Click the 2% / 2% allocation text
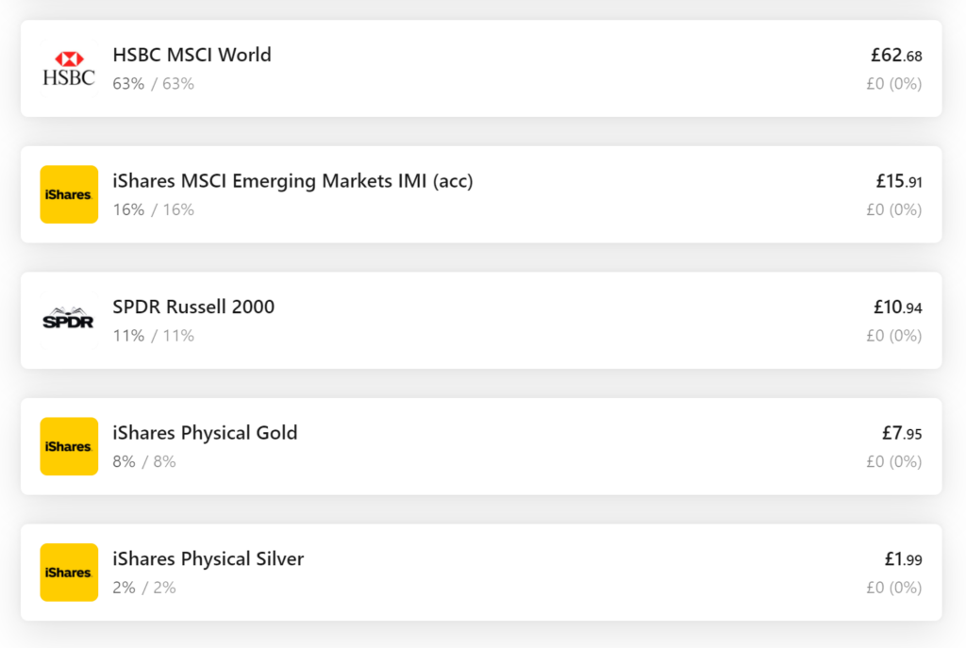This screenshot has height=648, width=966. 144,588
